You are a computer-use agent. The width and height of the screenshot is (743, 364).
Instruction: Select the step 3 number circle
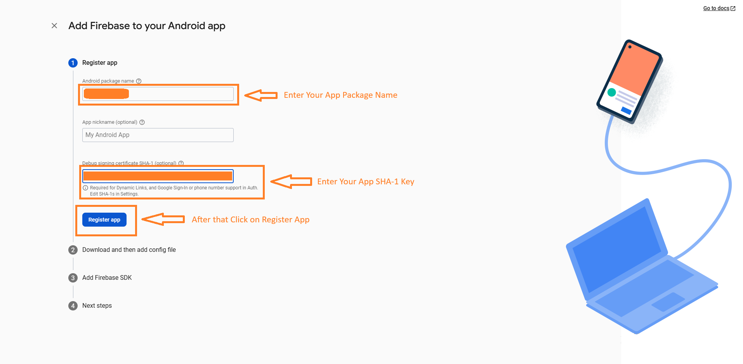coord(73,278)
